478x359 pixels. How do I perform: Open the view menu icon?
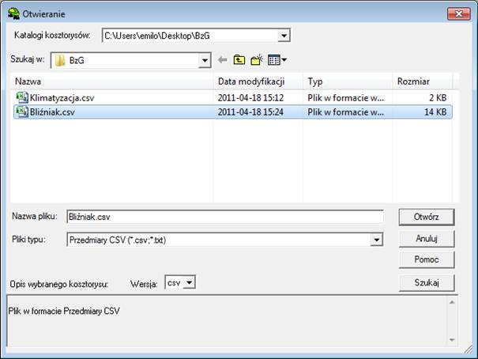click(x=277, y=60)
